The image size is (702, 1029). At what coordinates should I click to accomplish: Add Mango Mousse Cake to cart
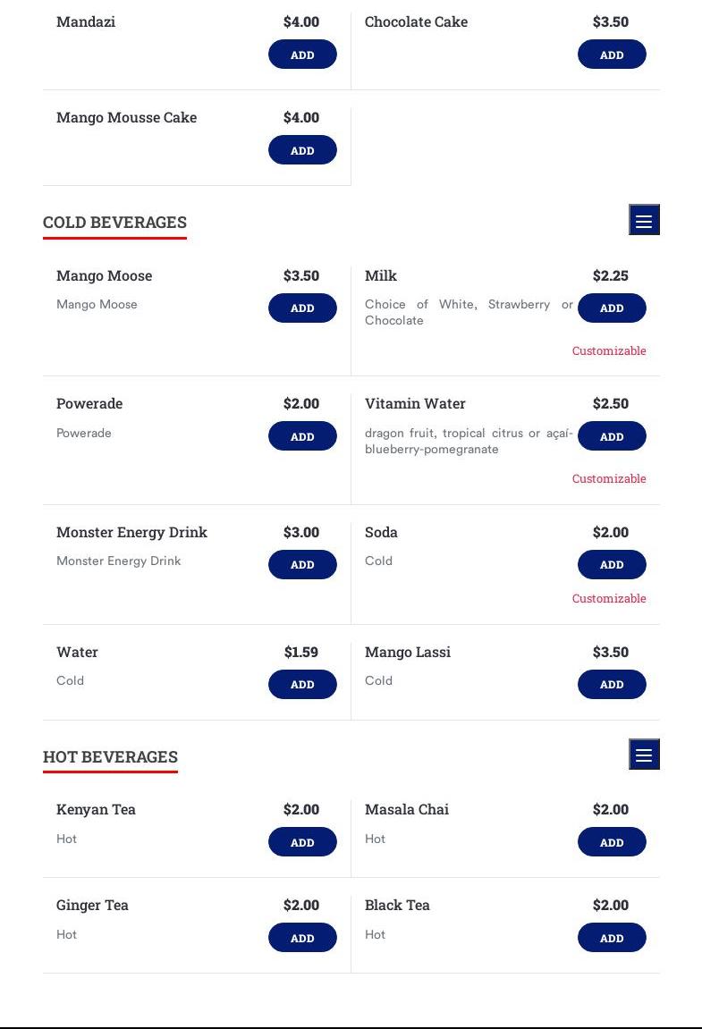point(302,150)
